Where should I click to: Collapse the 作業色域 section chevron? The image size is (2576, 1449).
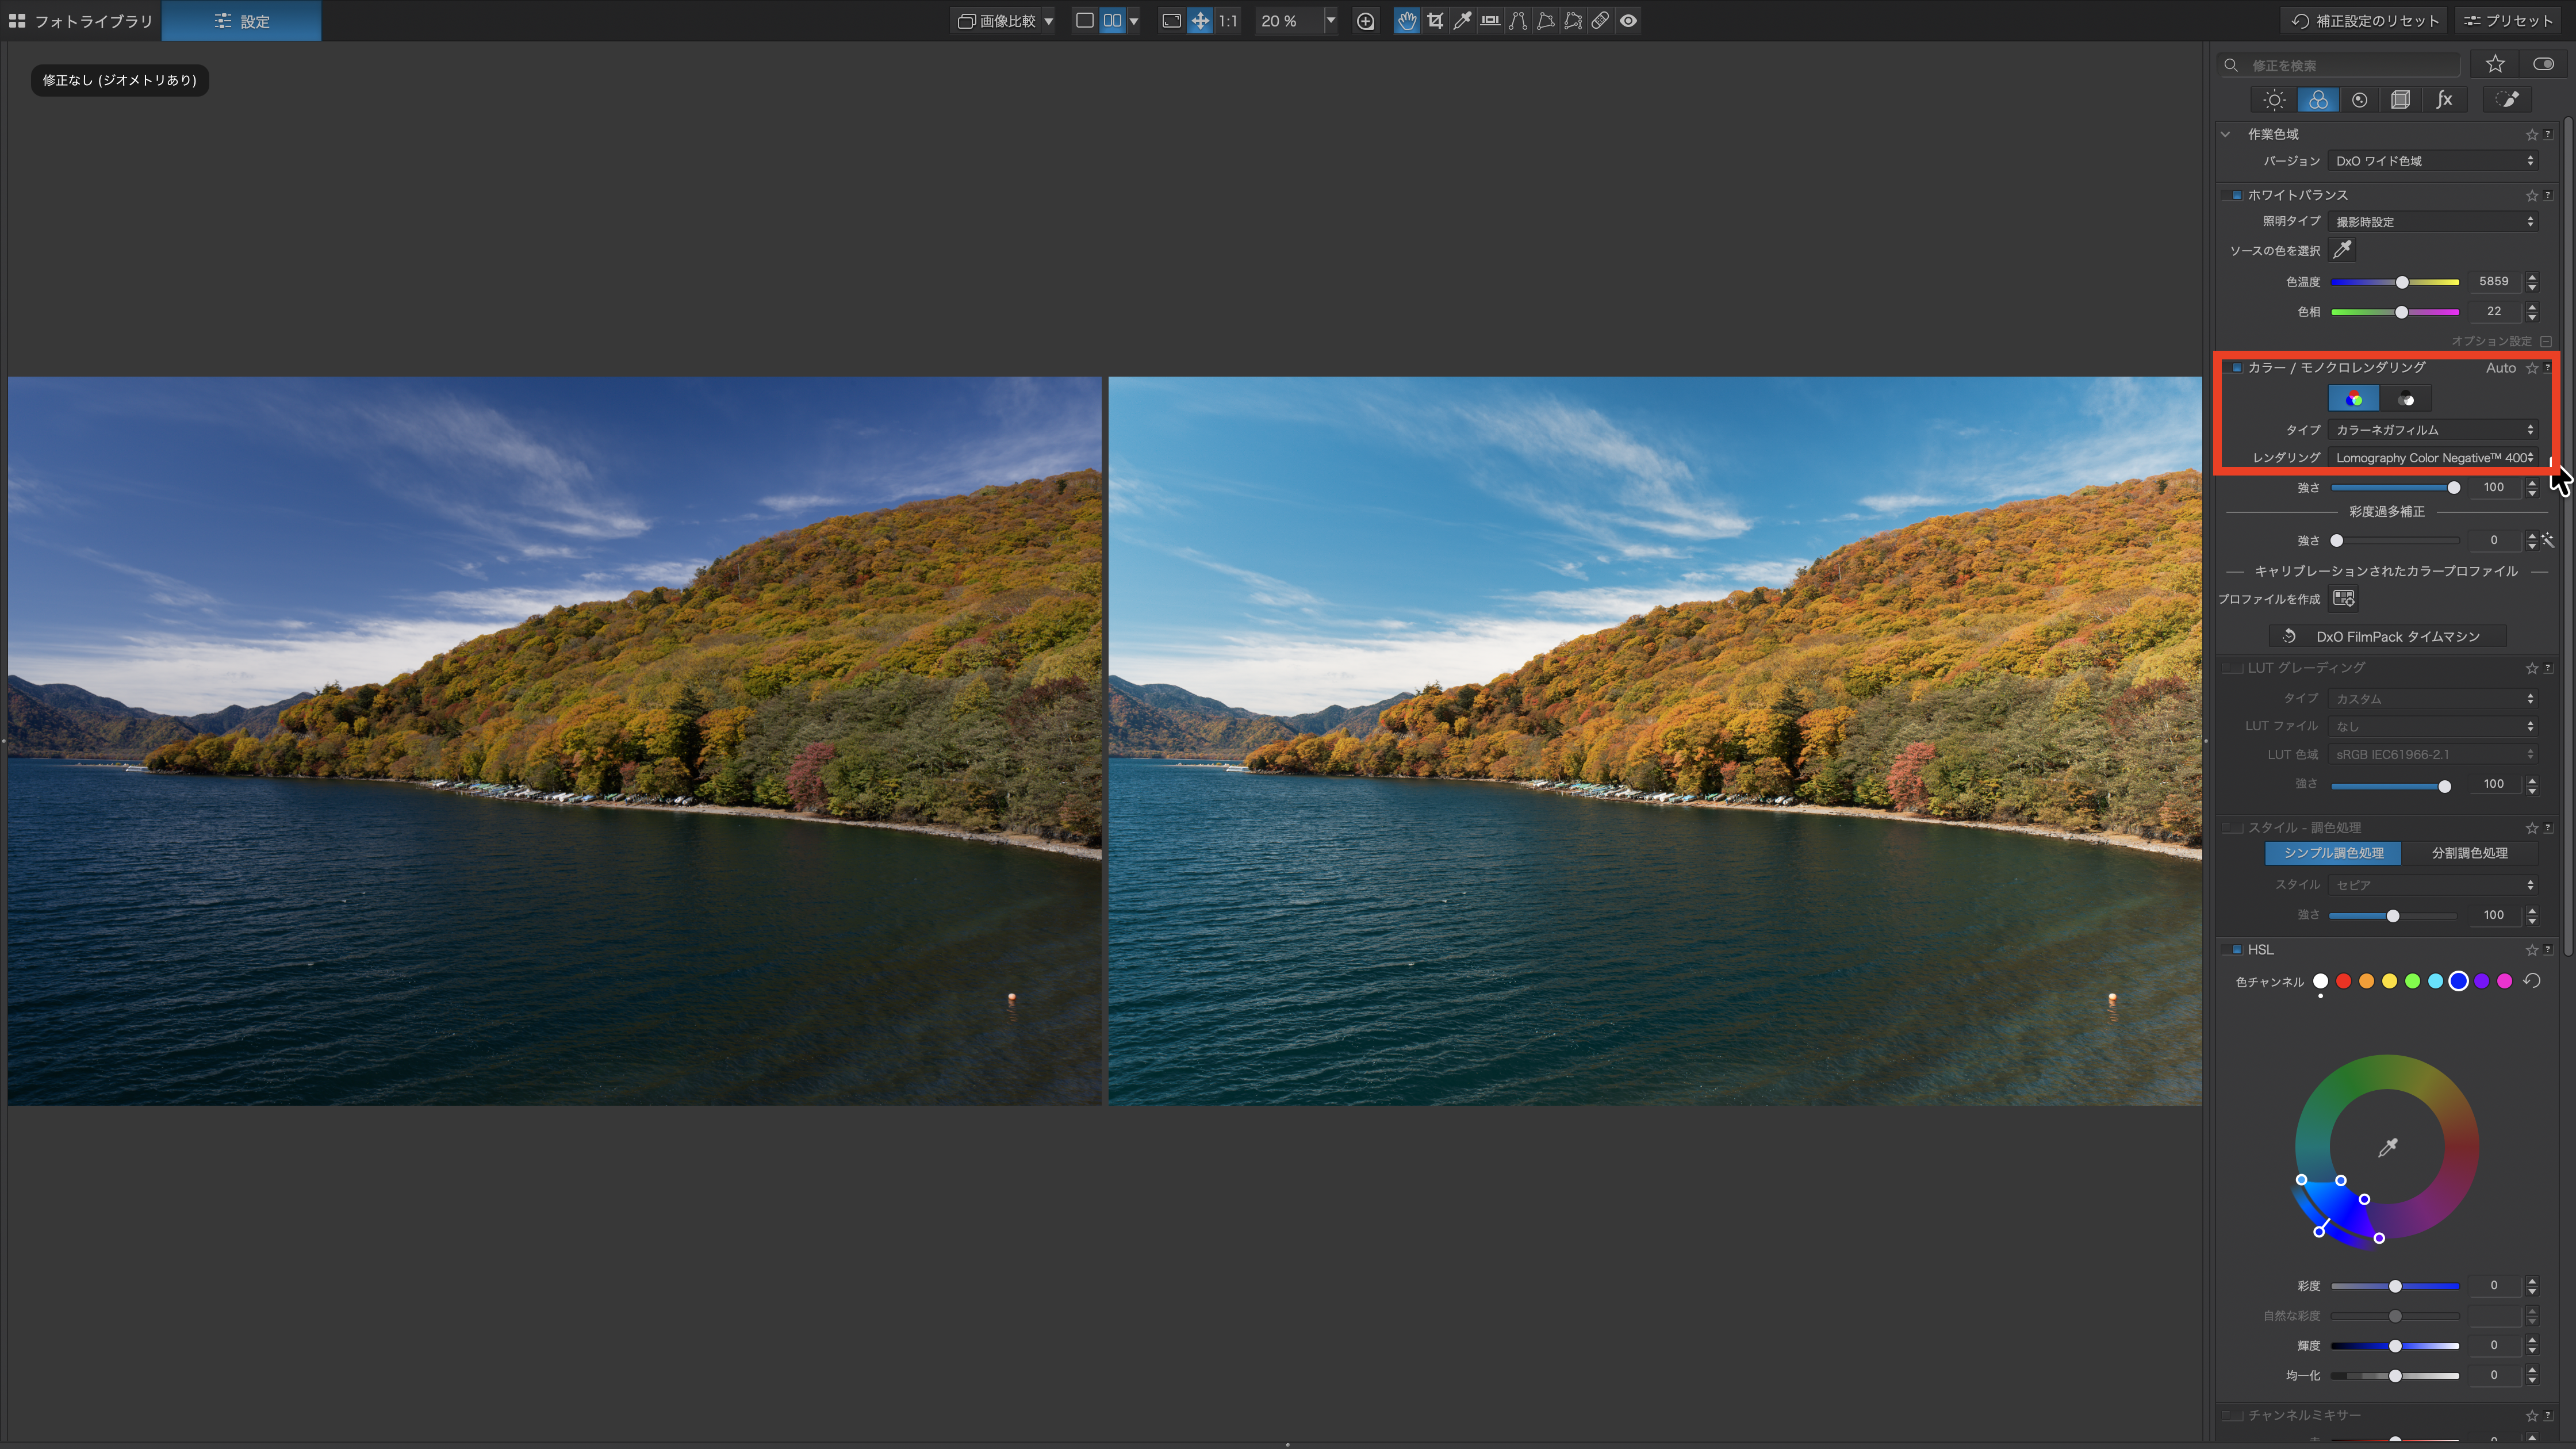[2226, 134]
